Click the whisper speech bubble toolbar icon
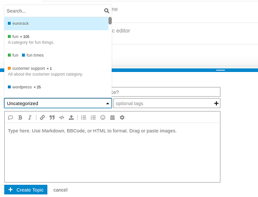 pos(11,118)
